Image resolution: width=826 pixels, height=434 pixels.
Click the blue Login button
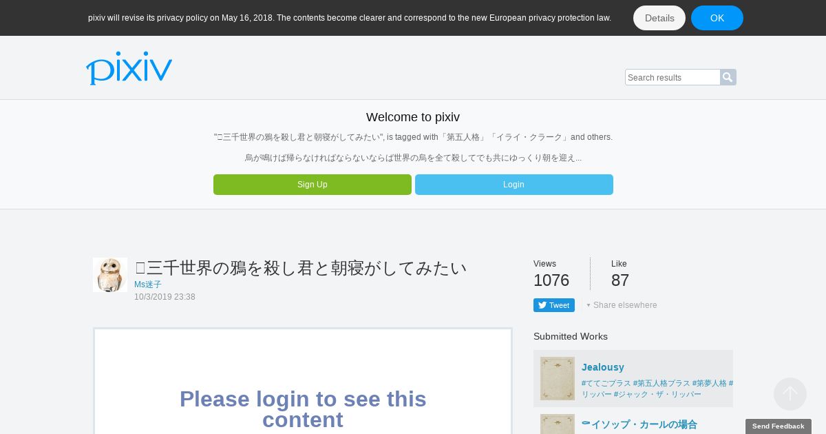click(514, 185)
